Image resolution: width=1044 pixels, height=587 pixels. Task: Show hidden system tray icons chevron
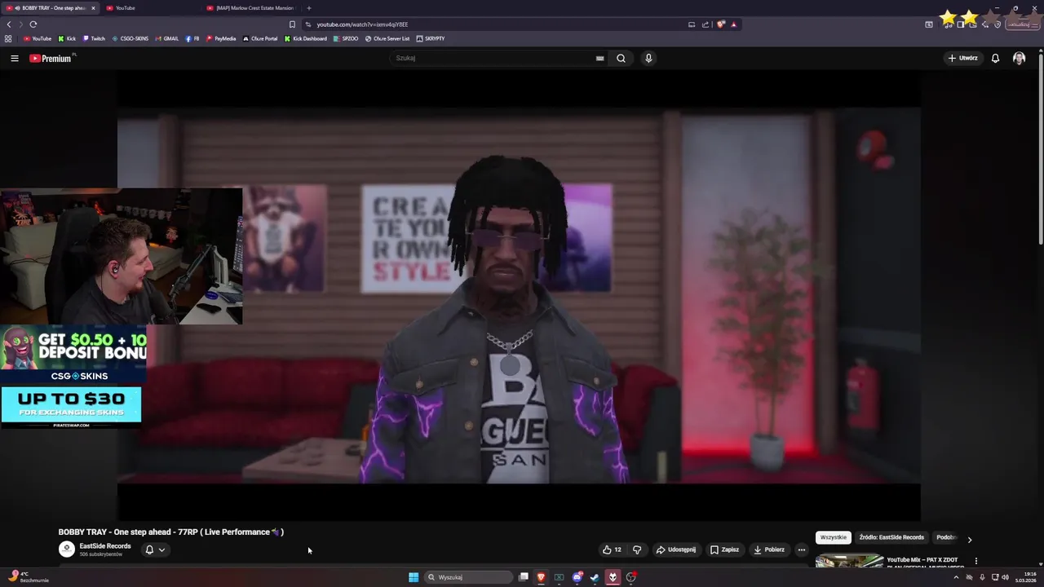click(x=956, y=577)
